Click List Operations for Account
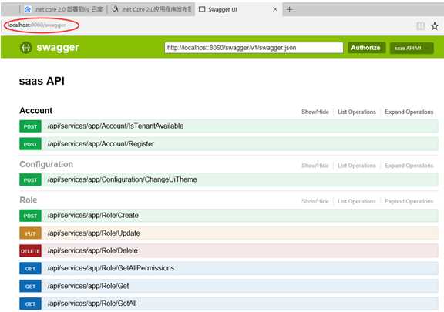444x312 pixels. coord(356,112)
